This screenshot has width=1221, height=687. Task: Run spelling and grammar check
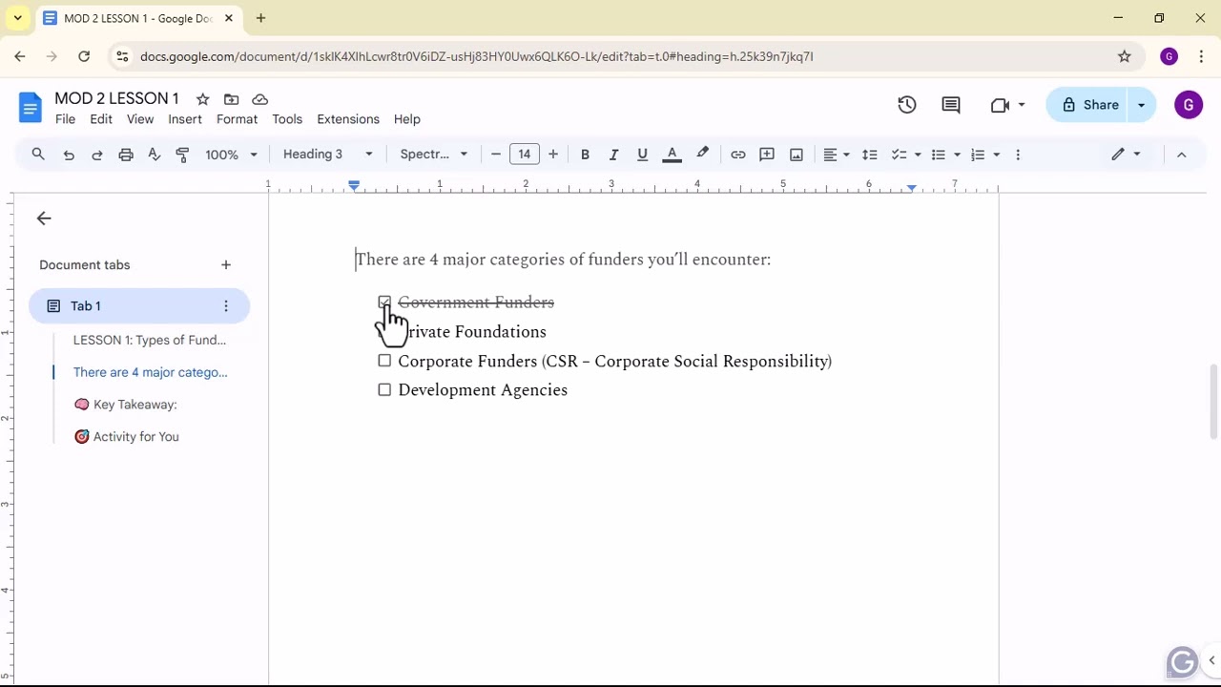(x=154, y=155)
